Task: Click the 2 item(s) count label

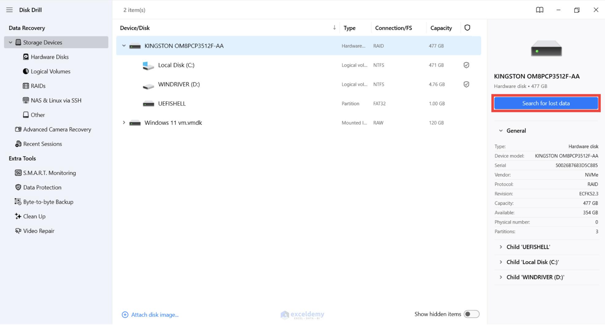Action: (134, 10)
